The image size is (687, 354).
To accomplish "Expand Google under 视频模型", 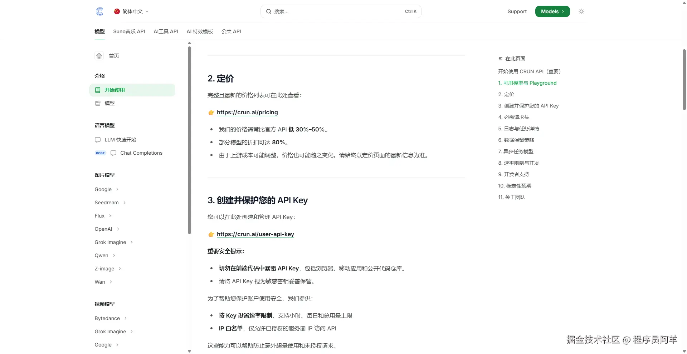I will [107, 345].
